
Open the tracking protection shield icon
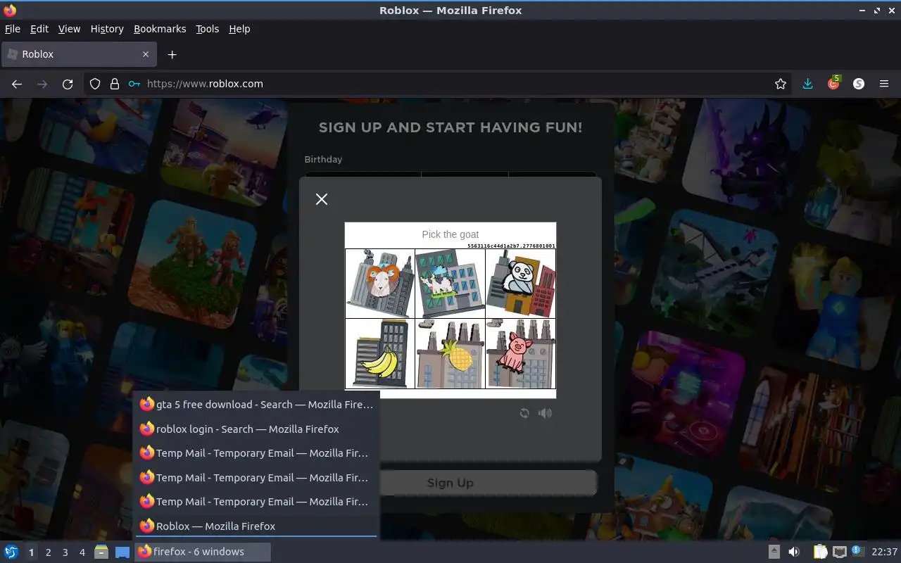95,84
